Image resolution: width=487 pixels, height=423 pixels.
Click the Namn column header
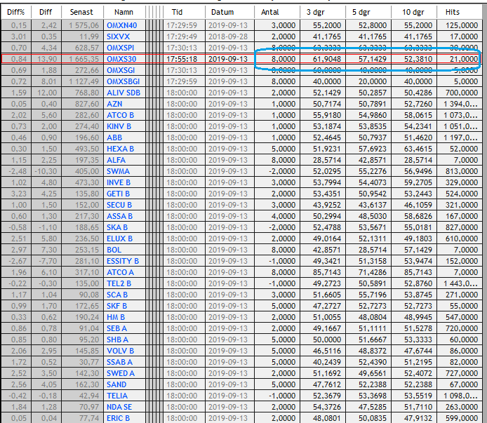[124, 12]
